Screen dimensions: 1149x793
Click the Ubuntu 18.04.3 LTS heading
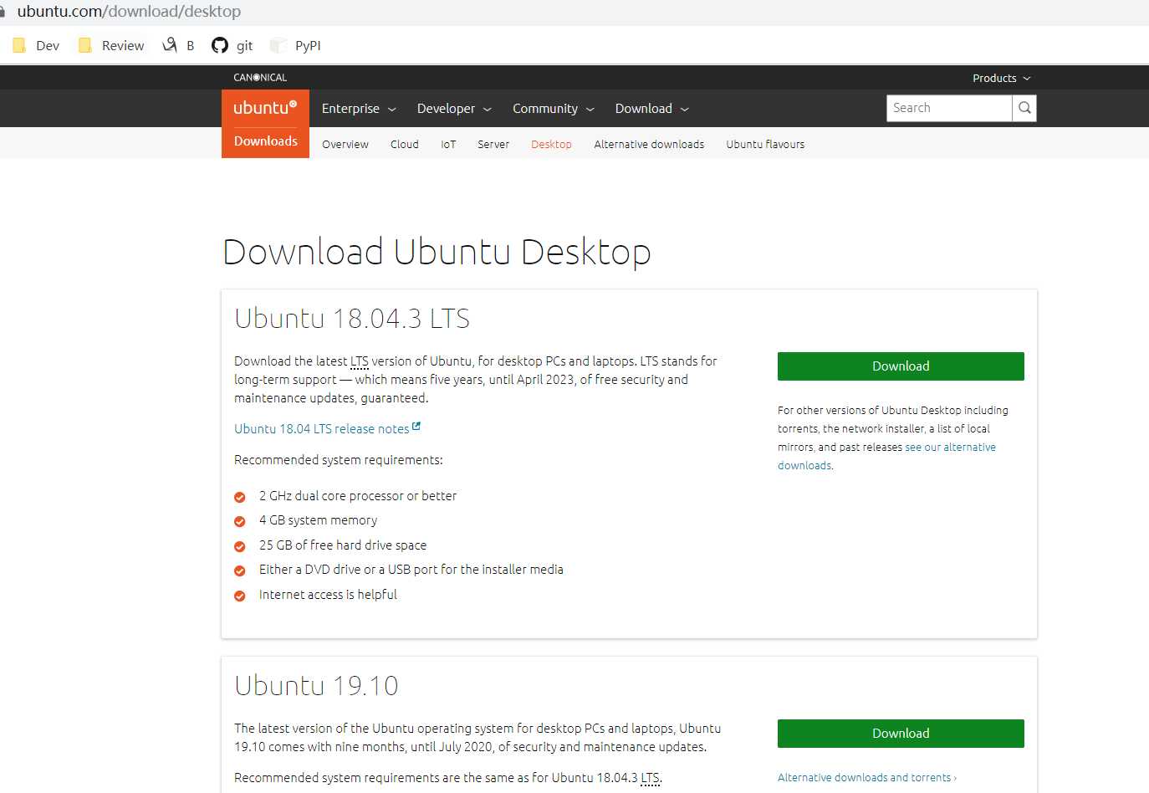(352, 319)
